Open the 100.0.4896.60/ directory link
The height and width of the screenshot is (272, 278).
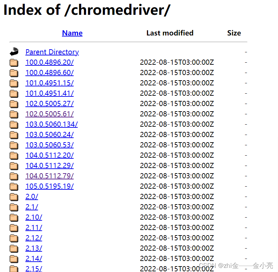(50, 73)
